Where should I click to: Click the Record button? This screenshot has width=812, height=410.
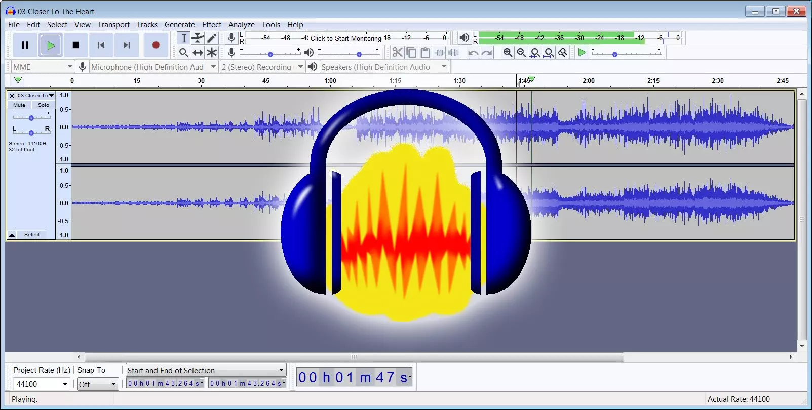156,45
